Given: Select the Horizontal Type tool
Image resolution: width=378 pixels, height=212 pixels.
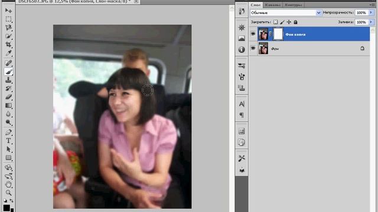Looking at the screenshot, I should coord(8,141).
